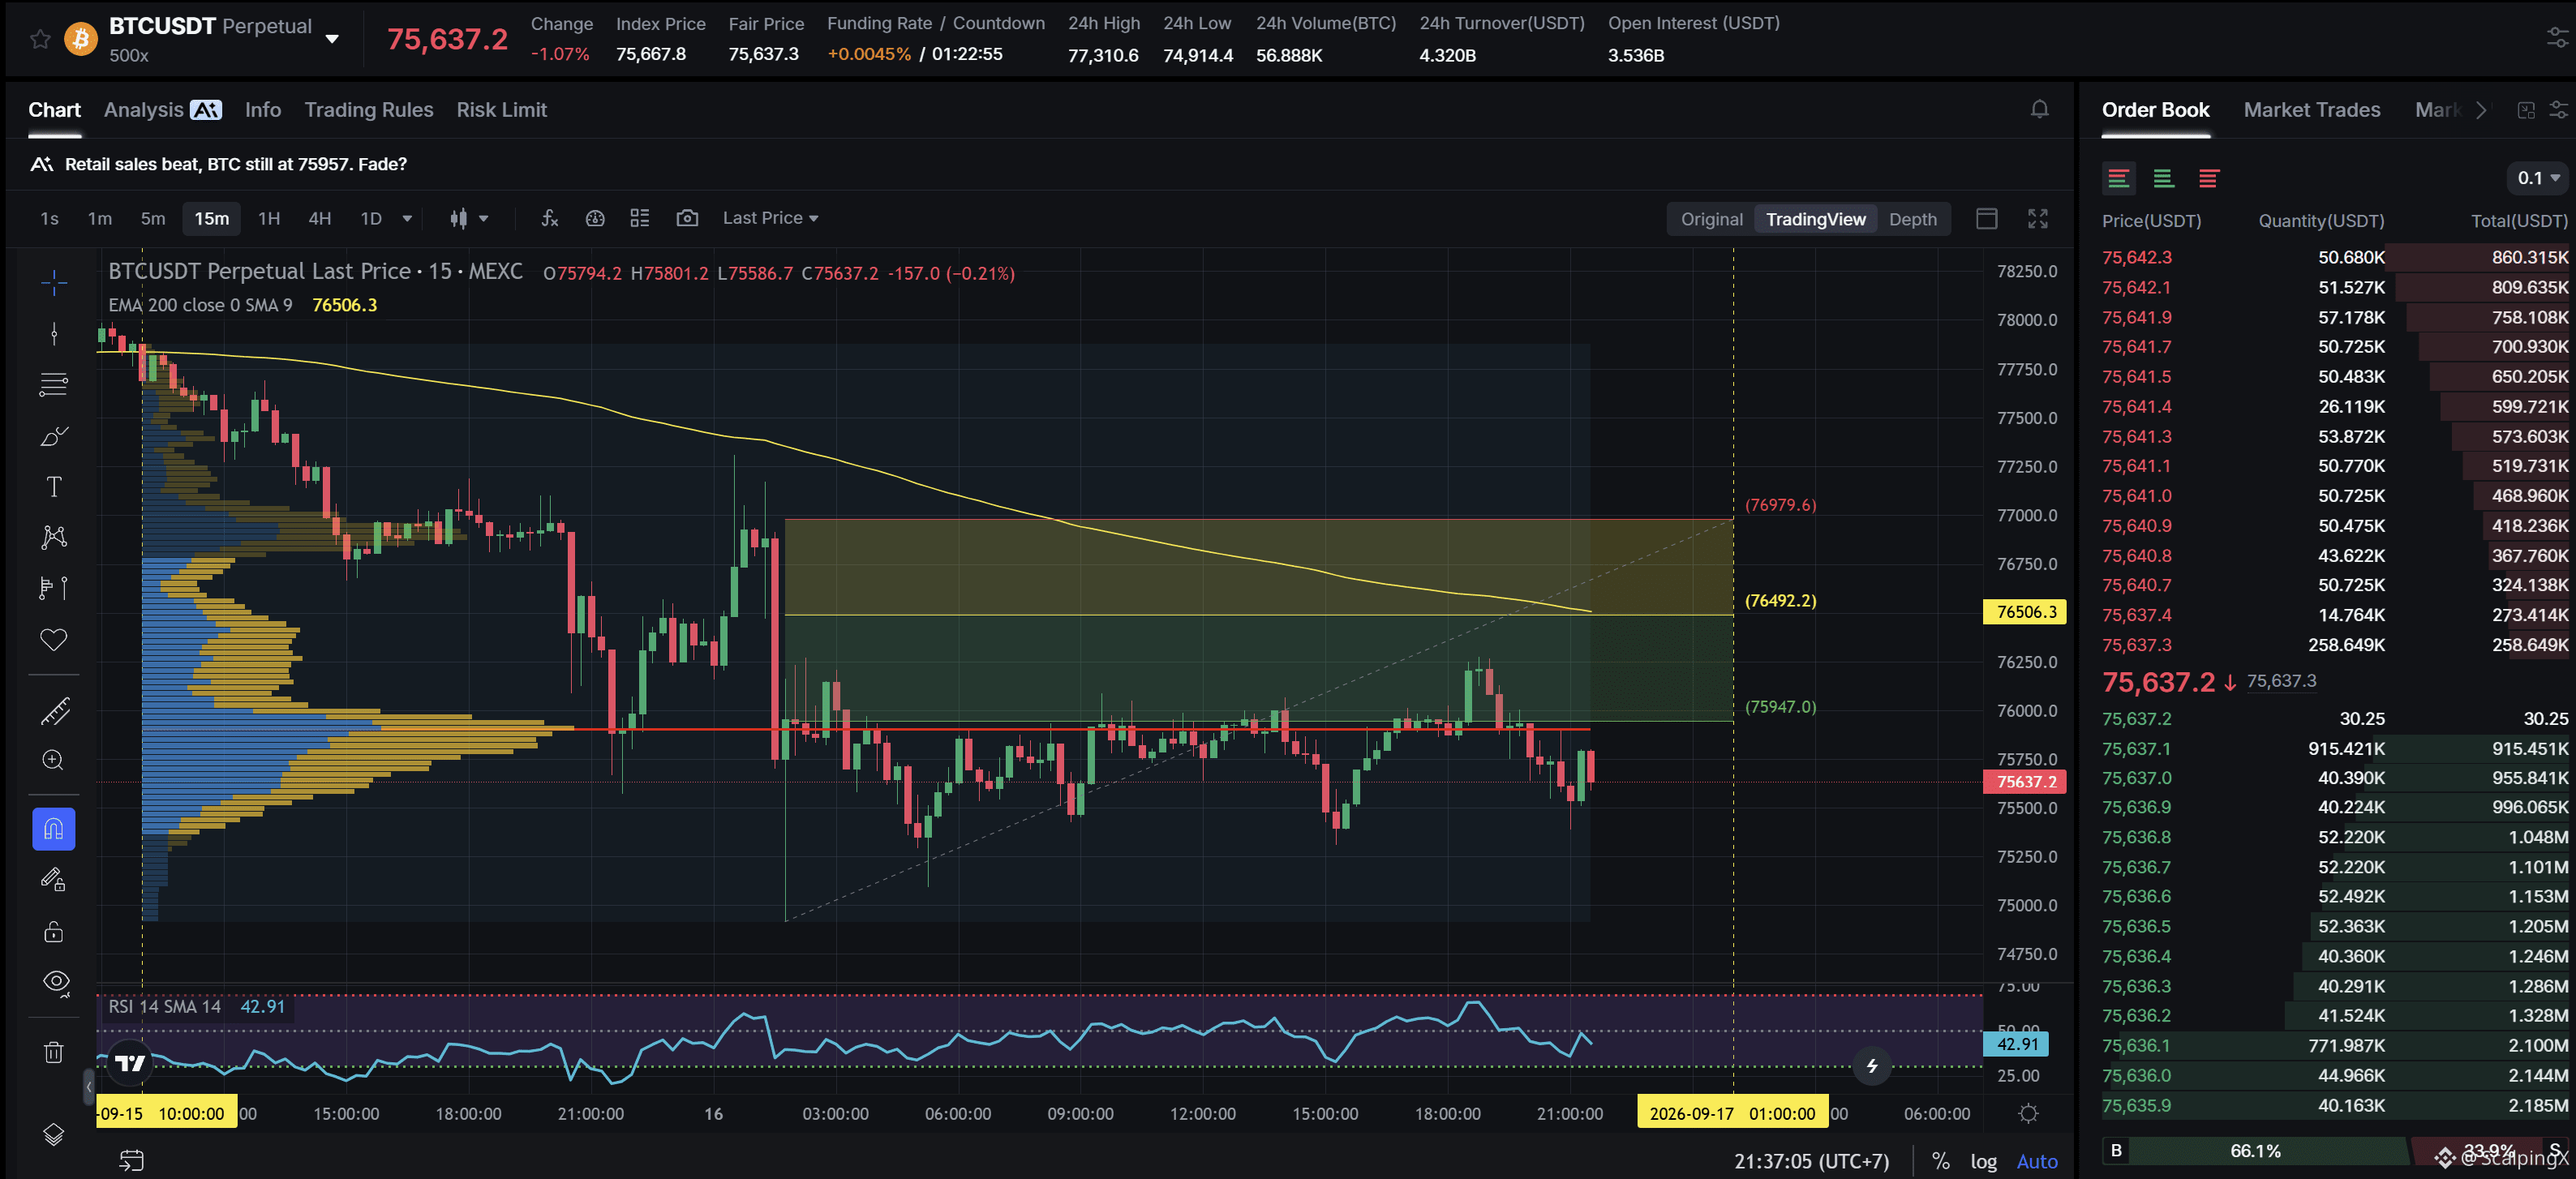Screen dimensions: 2576x1179
Task: Toggle lock all drawings
Action: [54, 932]
